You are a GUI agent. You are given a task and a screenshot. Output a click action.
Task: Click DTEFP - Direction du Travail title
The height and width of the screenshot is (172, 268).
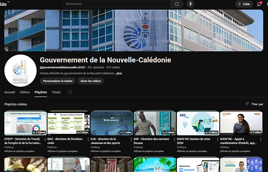tap(23, 141)
